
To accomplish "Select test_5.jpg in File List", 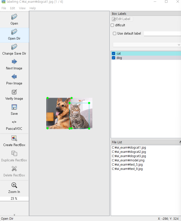I will tap(127, 164).
